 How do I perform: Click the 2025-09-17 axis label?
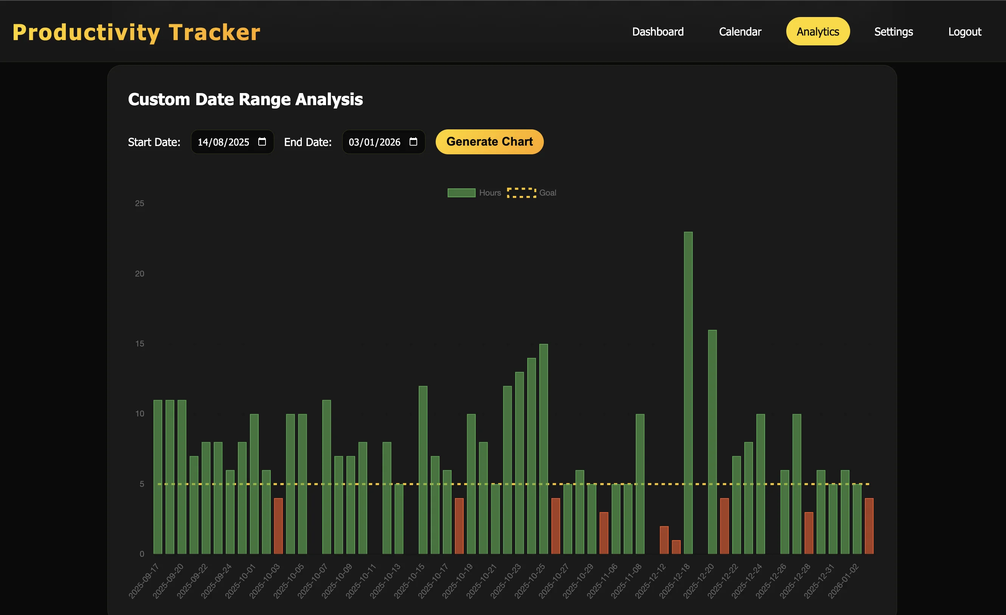tap(145, 580)
